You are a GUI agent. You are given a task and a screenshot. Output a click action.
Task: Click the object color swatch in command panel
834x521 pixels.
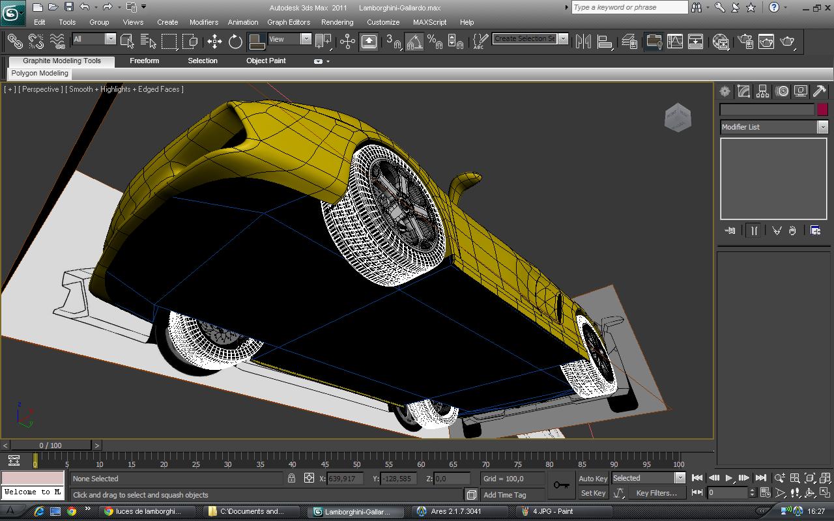(822, 109)
